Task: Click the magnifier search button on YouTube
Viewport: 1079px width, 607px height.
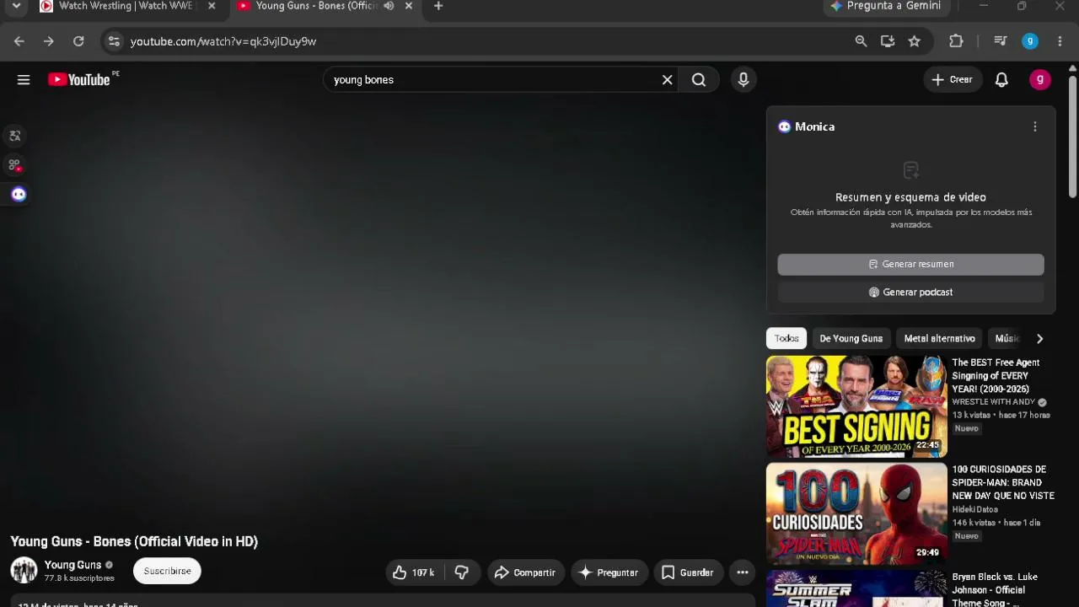Action: 699,79
